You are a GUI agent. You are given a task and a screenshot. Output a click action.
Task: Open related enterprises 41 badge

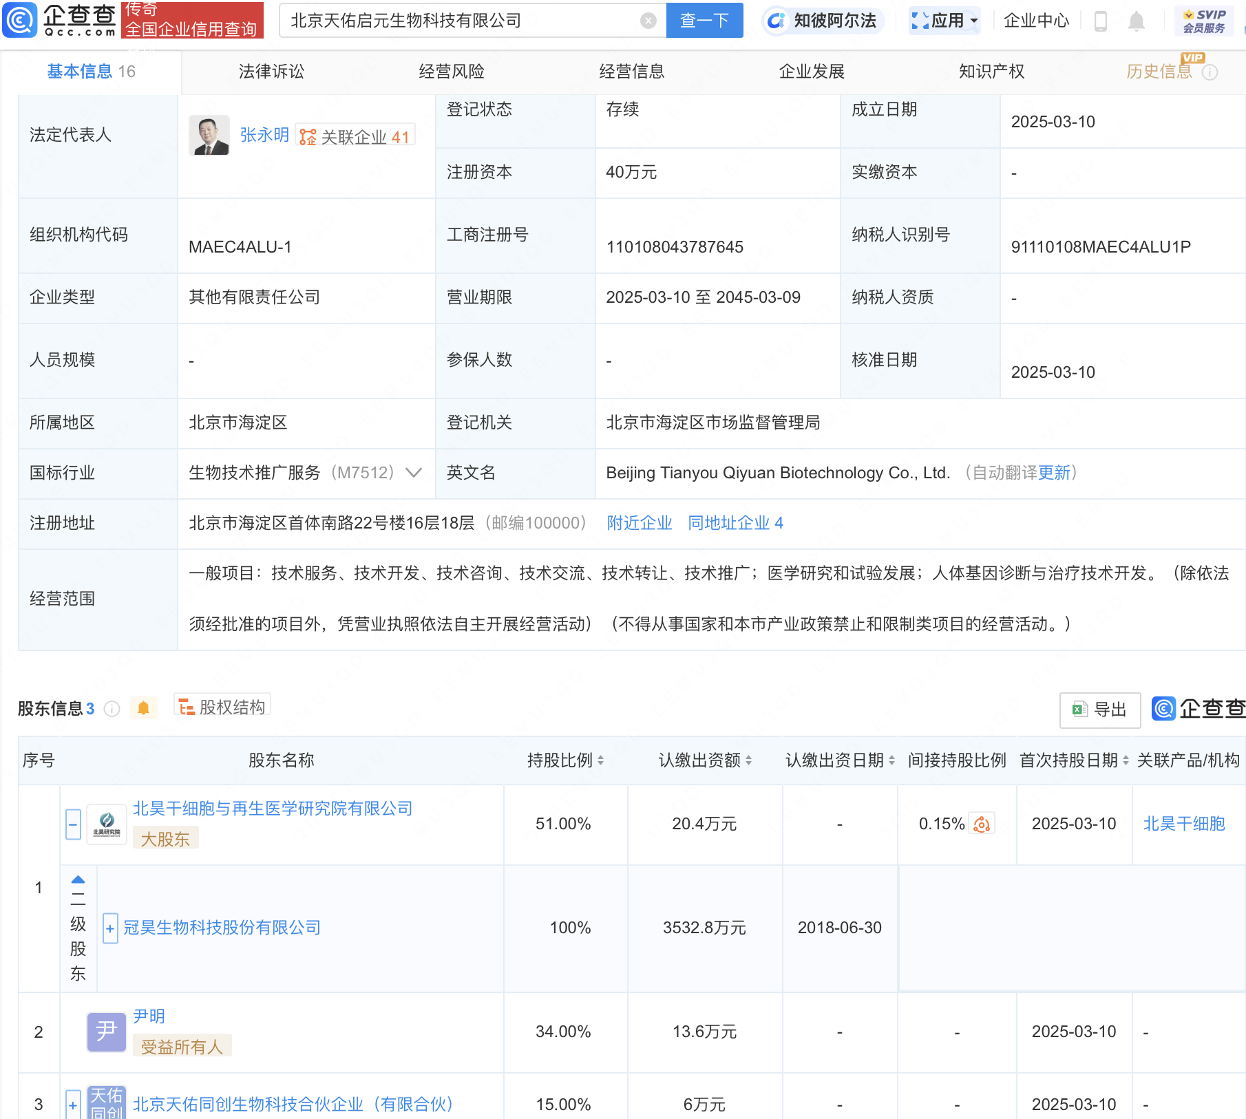click(x=355, y=136)
